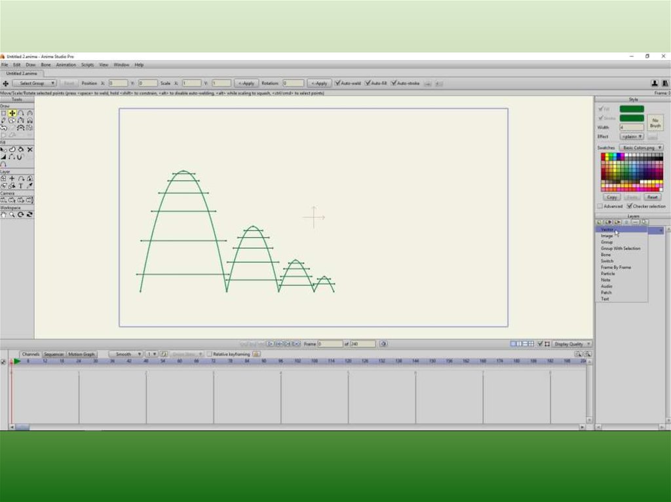The width and height of the screenshot is (671, 502).
Task: Disable the Auto-fill checkbox
Action: click(368, 84)
